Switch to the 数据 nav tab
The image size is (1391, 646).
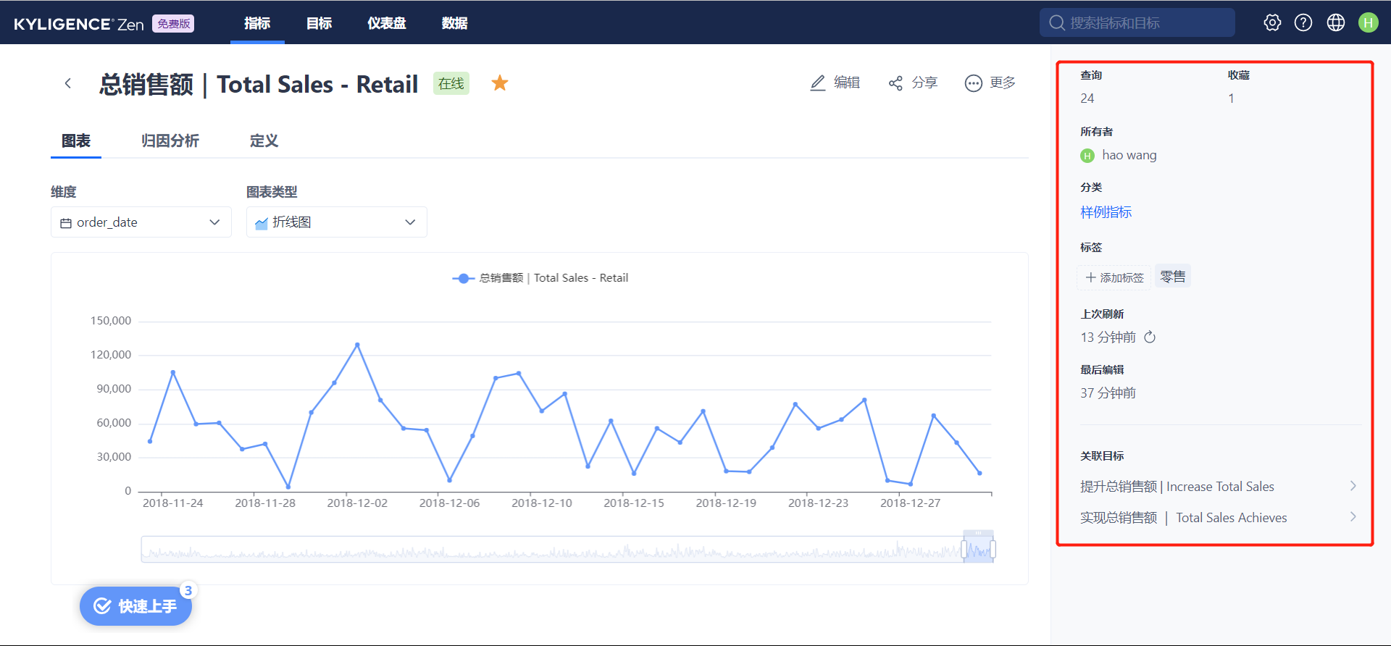click(x=454, y=23)
